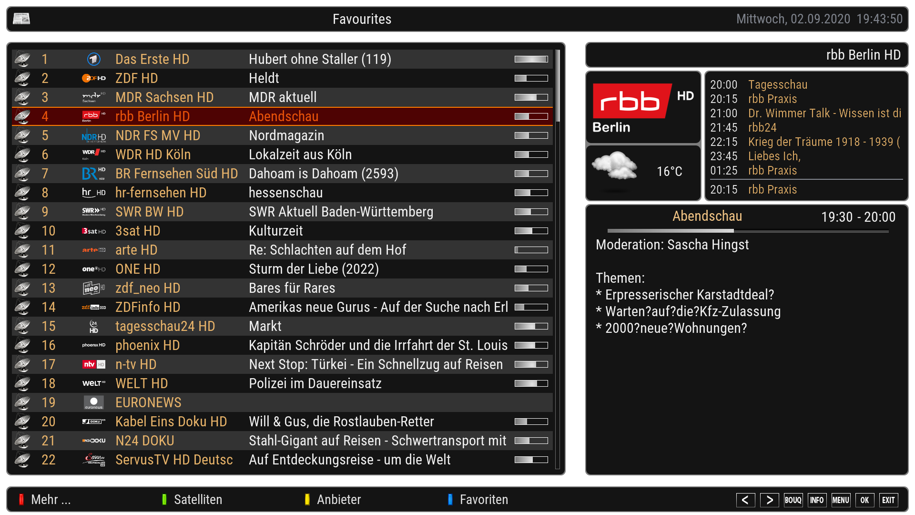Screen dimensions: 915x515
Task: Click satellite dish icon beside arte HD
Action: (x=22, y=250)
